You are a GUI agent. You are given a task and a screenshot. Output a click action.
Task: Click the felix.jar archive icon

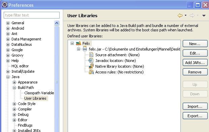[85, 49]
